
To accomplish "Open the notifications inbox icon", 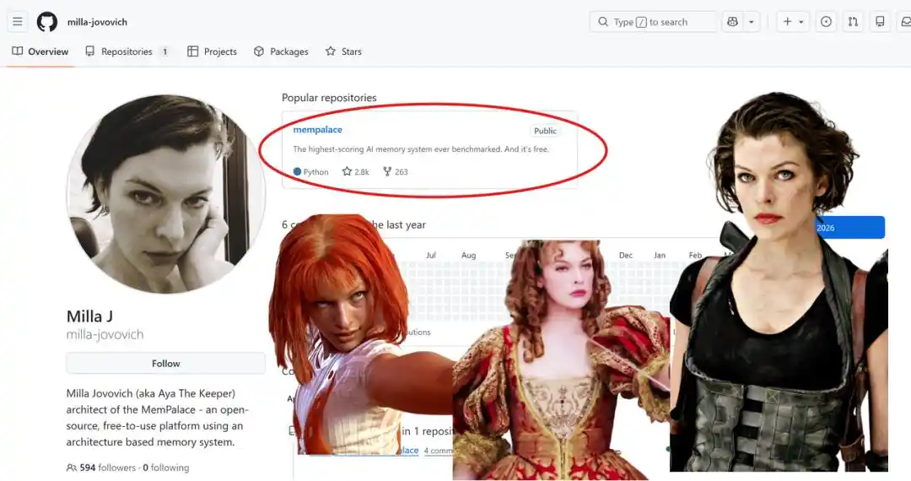I will click(904, 22).
